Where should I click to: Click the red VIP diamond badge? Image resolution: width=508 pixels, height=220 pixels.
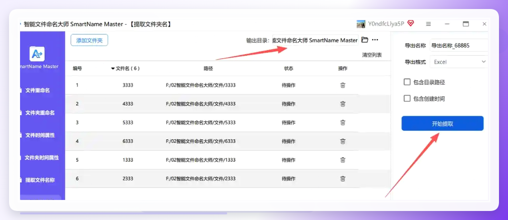tap(411, 23)
